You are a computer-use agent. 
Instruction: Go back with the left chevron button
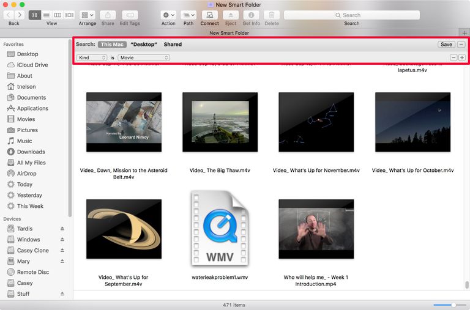pos(9,15)
